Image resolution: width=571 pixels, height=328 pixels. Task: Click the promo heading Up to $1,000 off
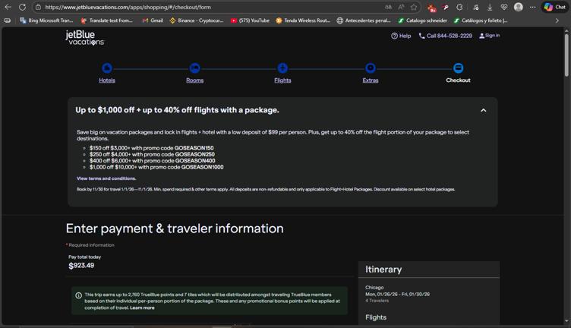pyautogui.click(x=178, y=110)
